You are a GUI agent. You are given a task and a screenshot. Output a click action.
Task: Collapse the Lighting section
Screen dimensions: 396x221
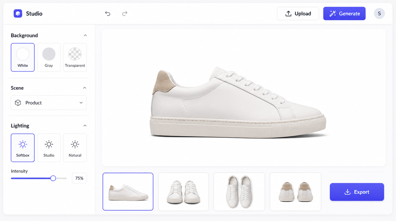(85, 126)
